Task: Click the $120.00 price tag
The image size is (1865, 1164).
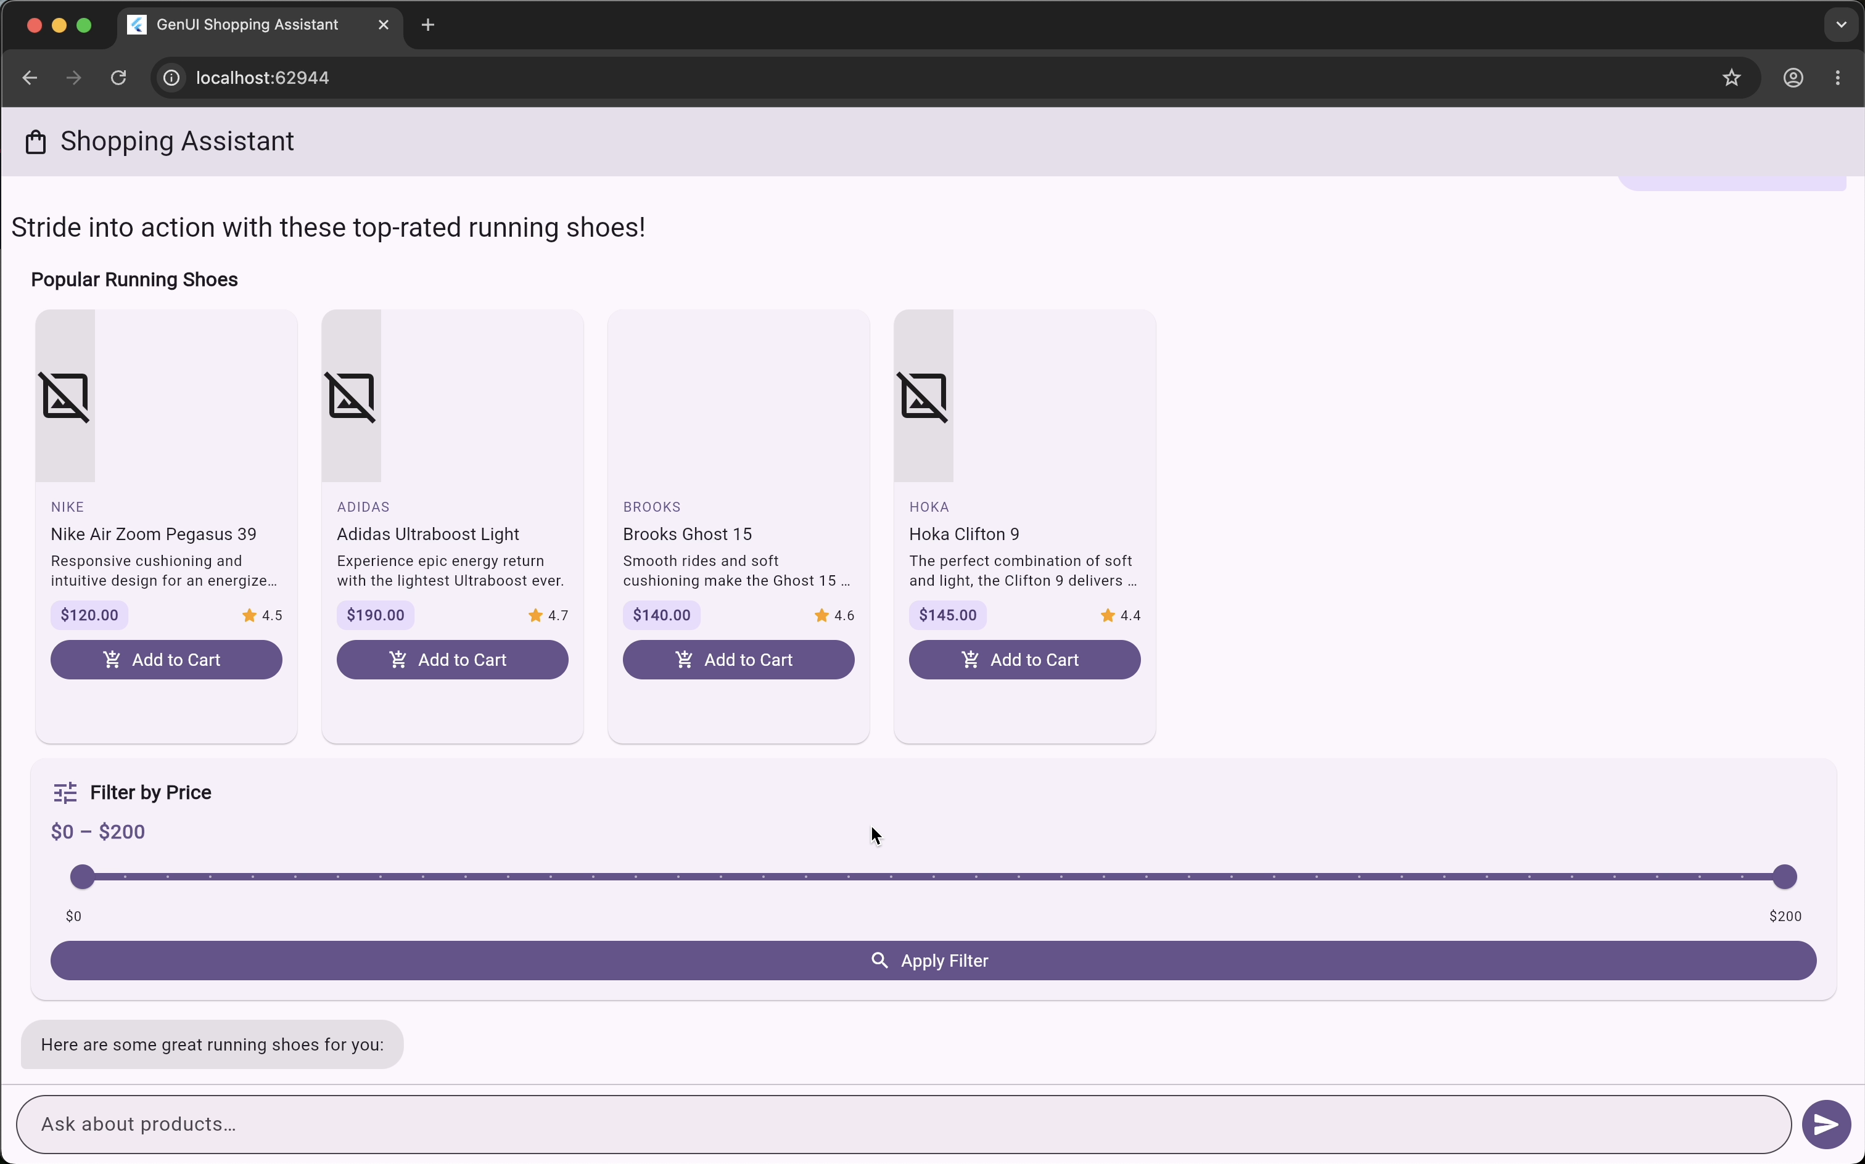Action: 89,615
